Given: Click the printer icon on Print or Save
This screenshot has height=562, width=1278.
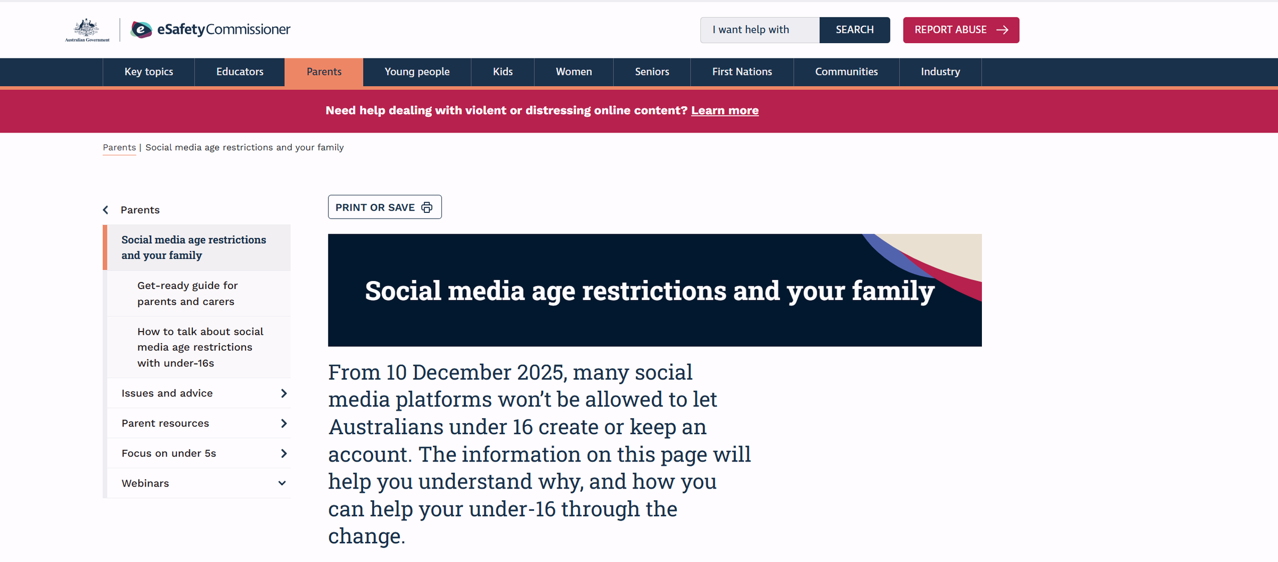Looking at the screenshot, I should (427, 208).
